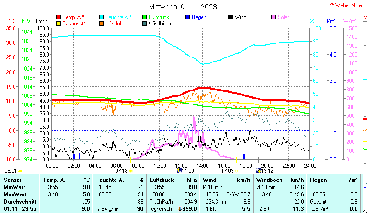Screen dimensions: 367x213
Task: Click the 'Windböen*' legend label
Action: pos(160,24)
